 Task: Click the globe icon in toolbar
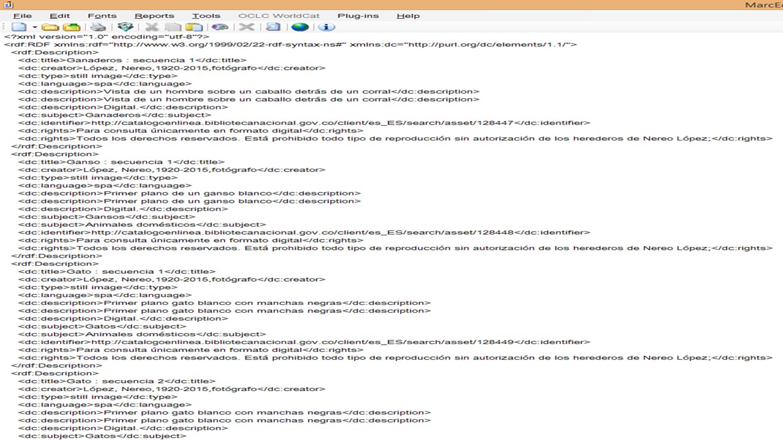300,27
